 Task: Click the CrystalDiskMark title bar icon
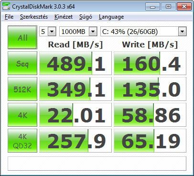[x=6, y=6]
